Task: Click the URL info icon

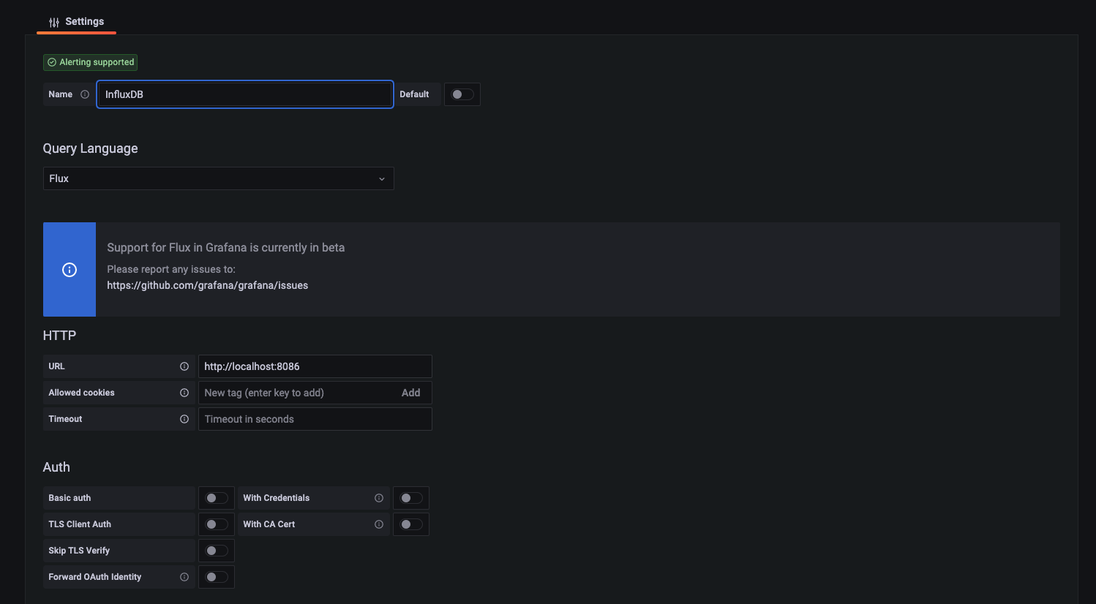Action: coord(184,366)
